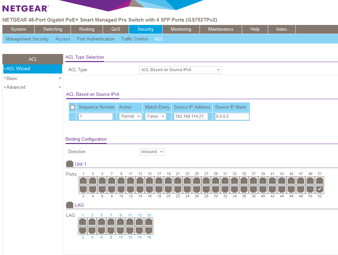
Task: Select port 10 in Unit 1
Action: pyautogui.click(x=121, y=189)
